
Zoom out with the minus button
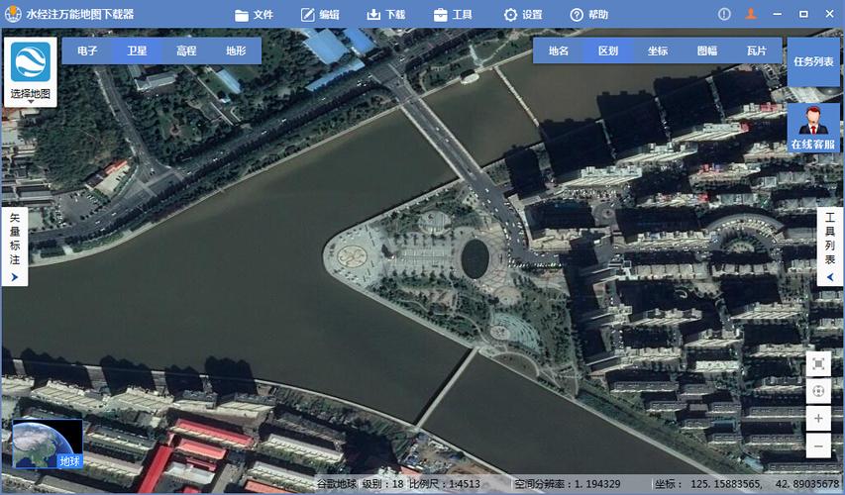(818, 447)
